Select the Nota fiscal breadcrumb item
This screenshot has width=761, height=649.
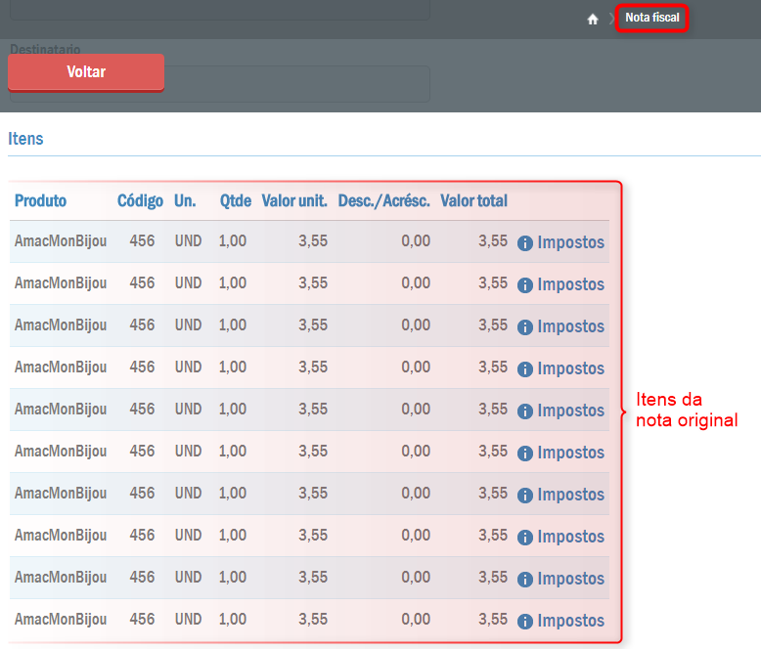[652, 19]
